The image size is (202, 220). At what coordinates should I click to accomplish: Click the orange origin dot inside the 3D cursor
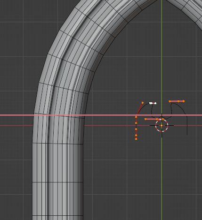click(162, 125)
